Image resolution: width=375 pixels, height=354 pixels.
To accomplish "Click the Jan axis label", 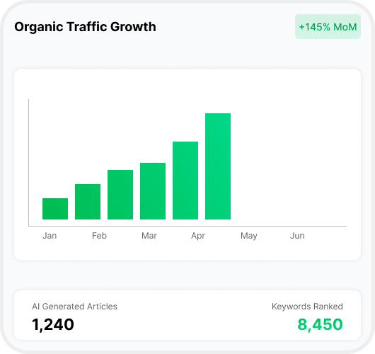I will (x=50, y=236).
